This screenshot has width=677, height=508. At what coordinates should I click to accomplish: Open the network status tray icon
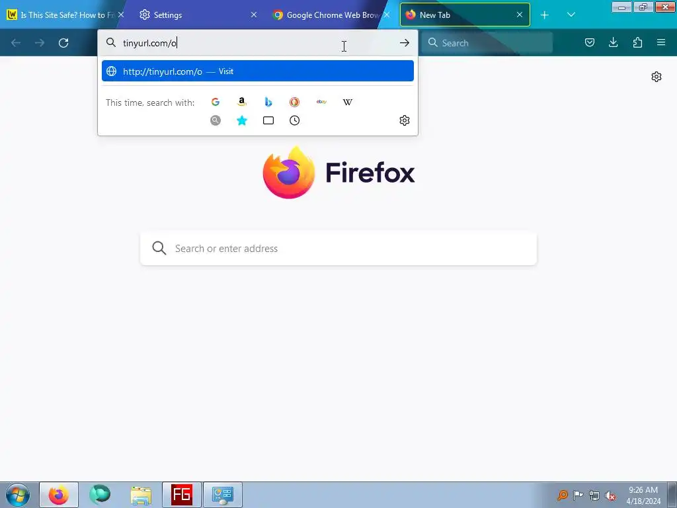pyautogui.click(x=594, y=495)
